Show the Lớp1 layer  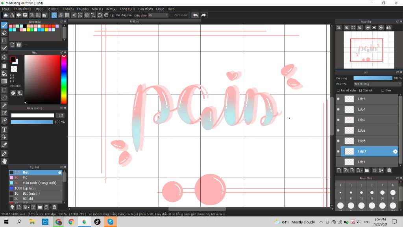(x=338, y=162)
